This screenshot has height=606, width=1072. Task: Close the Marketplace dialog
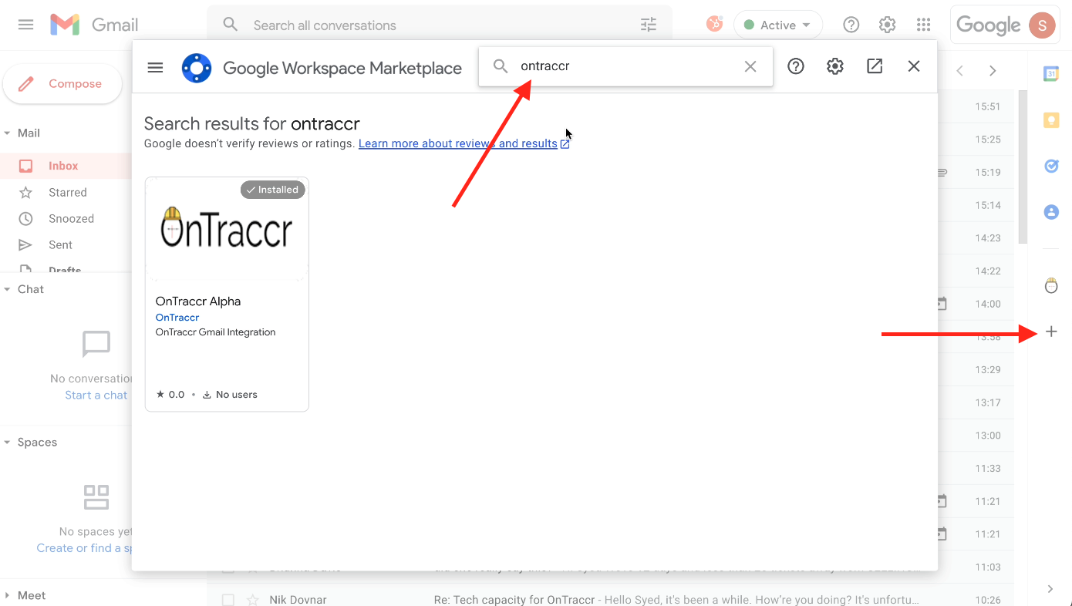(x=914, y=66)
